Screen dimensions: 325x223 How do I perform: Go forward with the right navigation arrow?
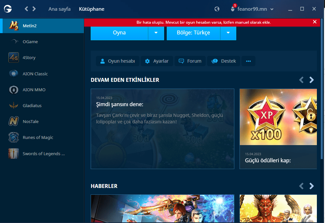[x=34, y=9]
